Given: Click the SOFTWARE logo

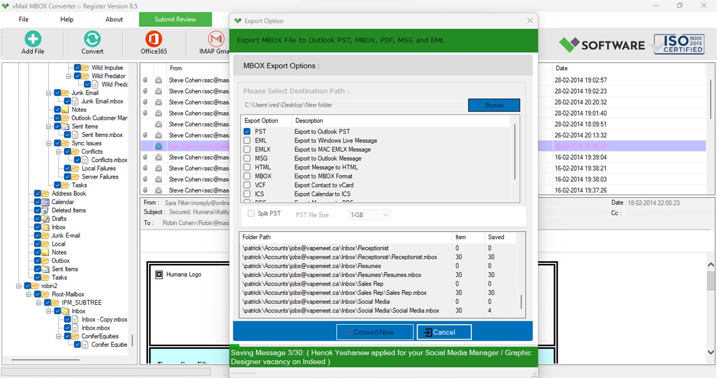Looking at the screenshot, I should 601,45.
